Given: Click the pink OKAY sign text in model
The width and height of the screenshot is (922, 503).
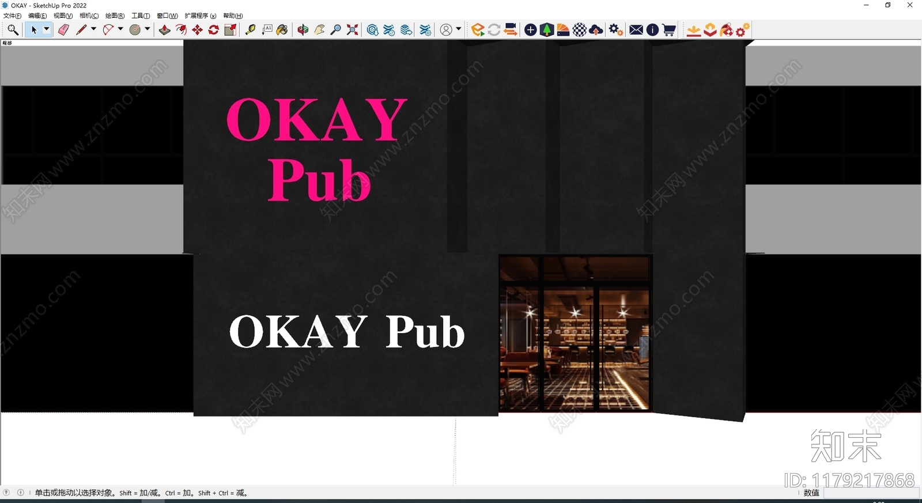Looking at the screenshot, I should (x=317, y=119).
